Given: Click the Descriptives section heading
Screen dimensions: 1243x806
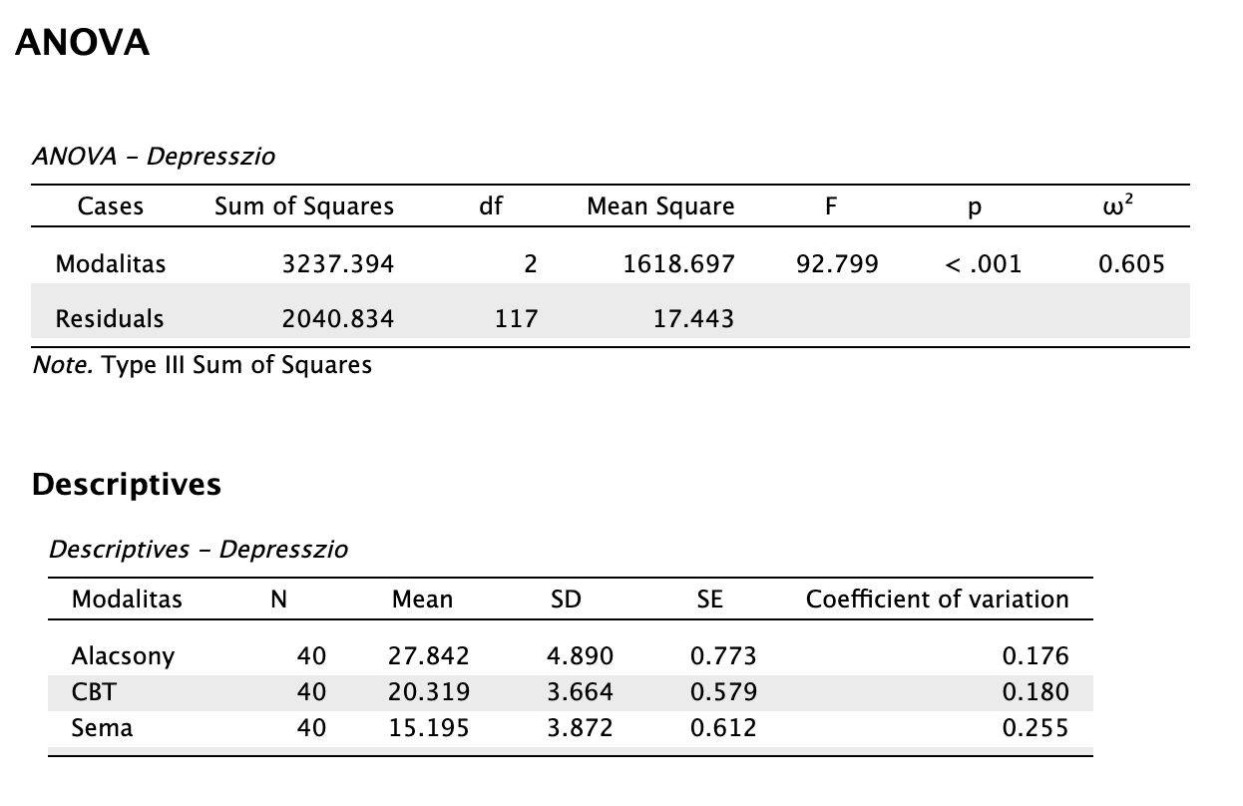Looking at the screenshot, I should click(127, 485).
